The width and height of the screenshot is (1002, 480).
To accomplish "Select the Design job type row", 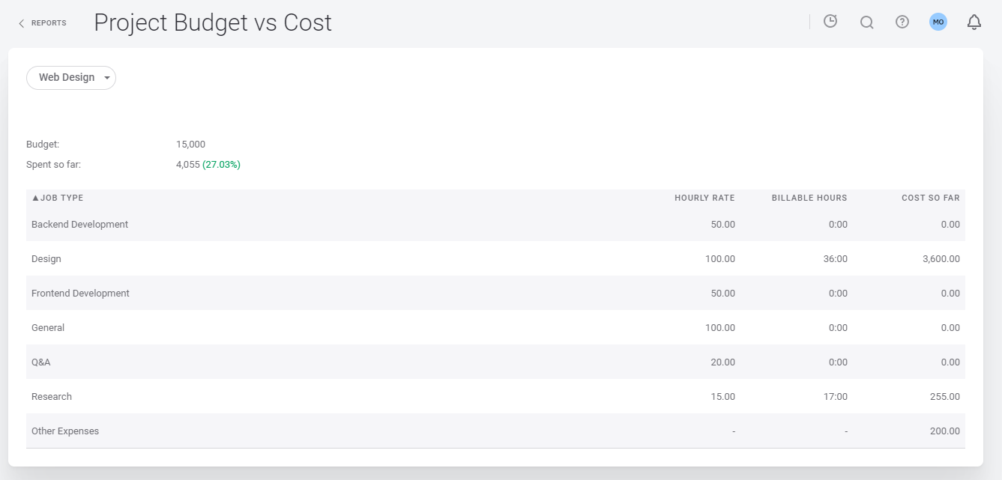I will [x=495, y=258].
